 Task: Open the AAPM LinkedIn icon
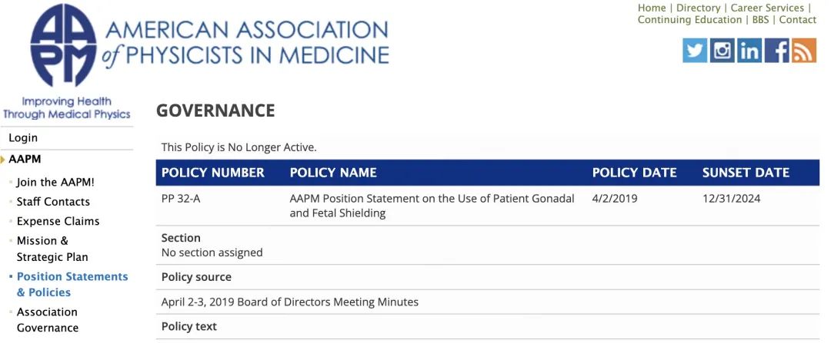pos(749,51)
